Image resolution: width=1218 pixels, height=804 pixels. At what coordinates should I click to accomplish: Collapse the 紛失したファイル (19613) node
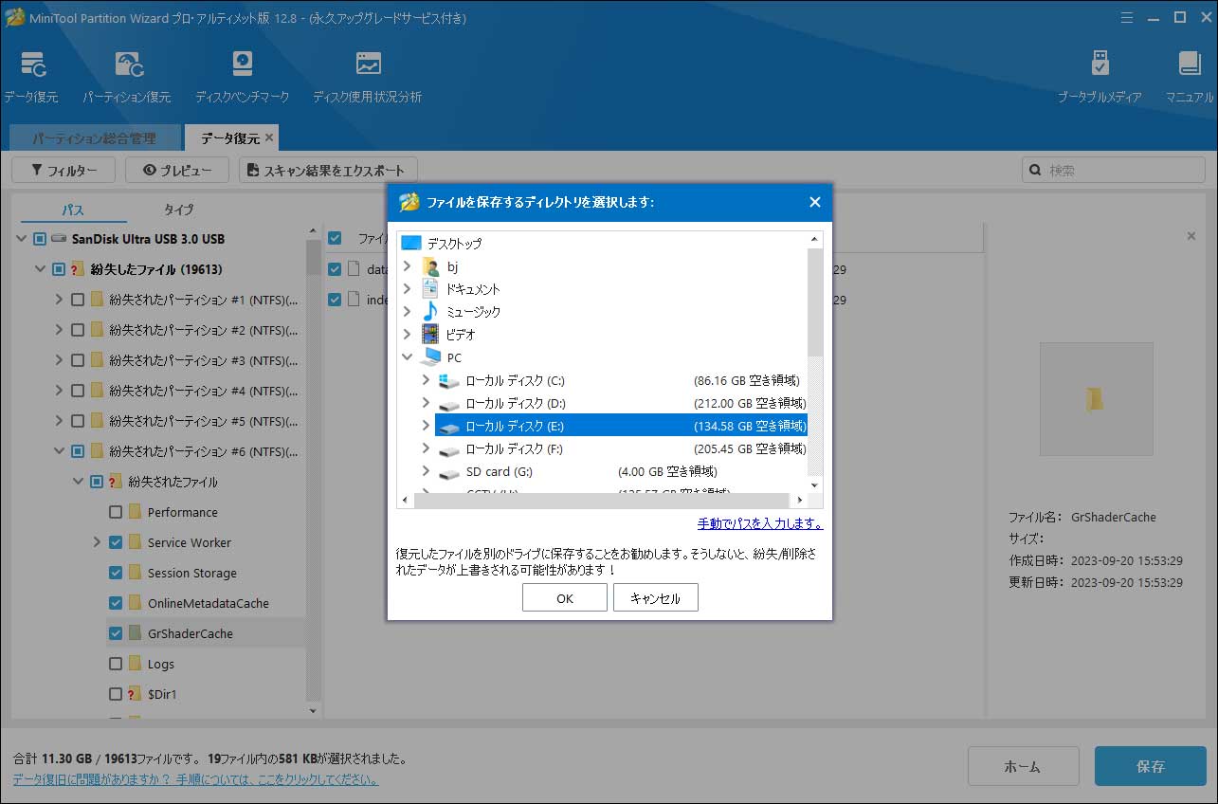pos(40,269)
